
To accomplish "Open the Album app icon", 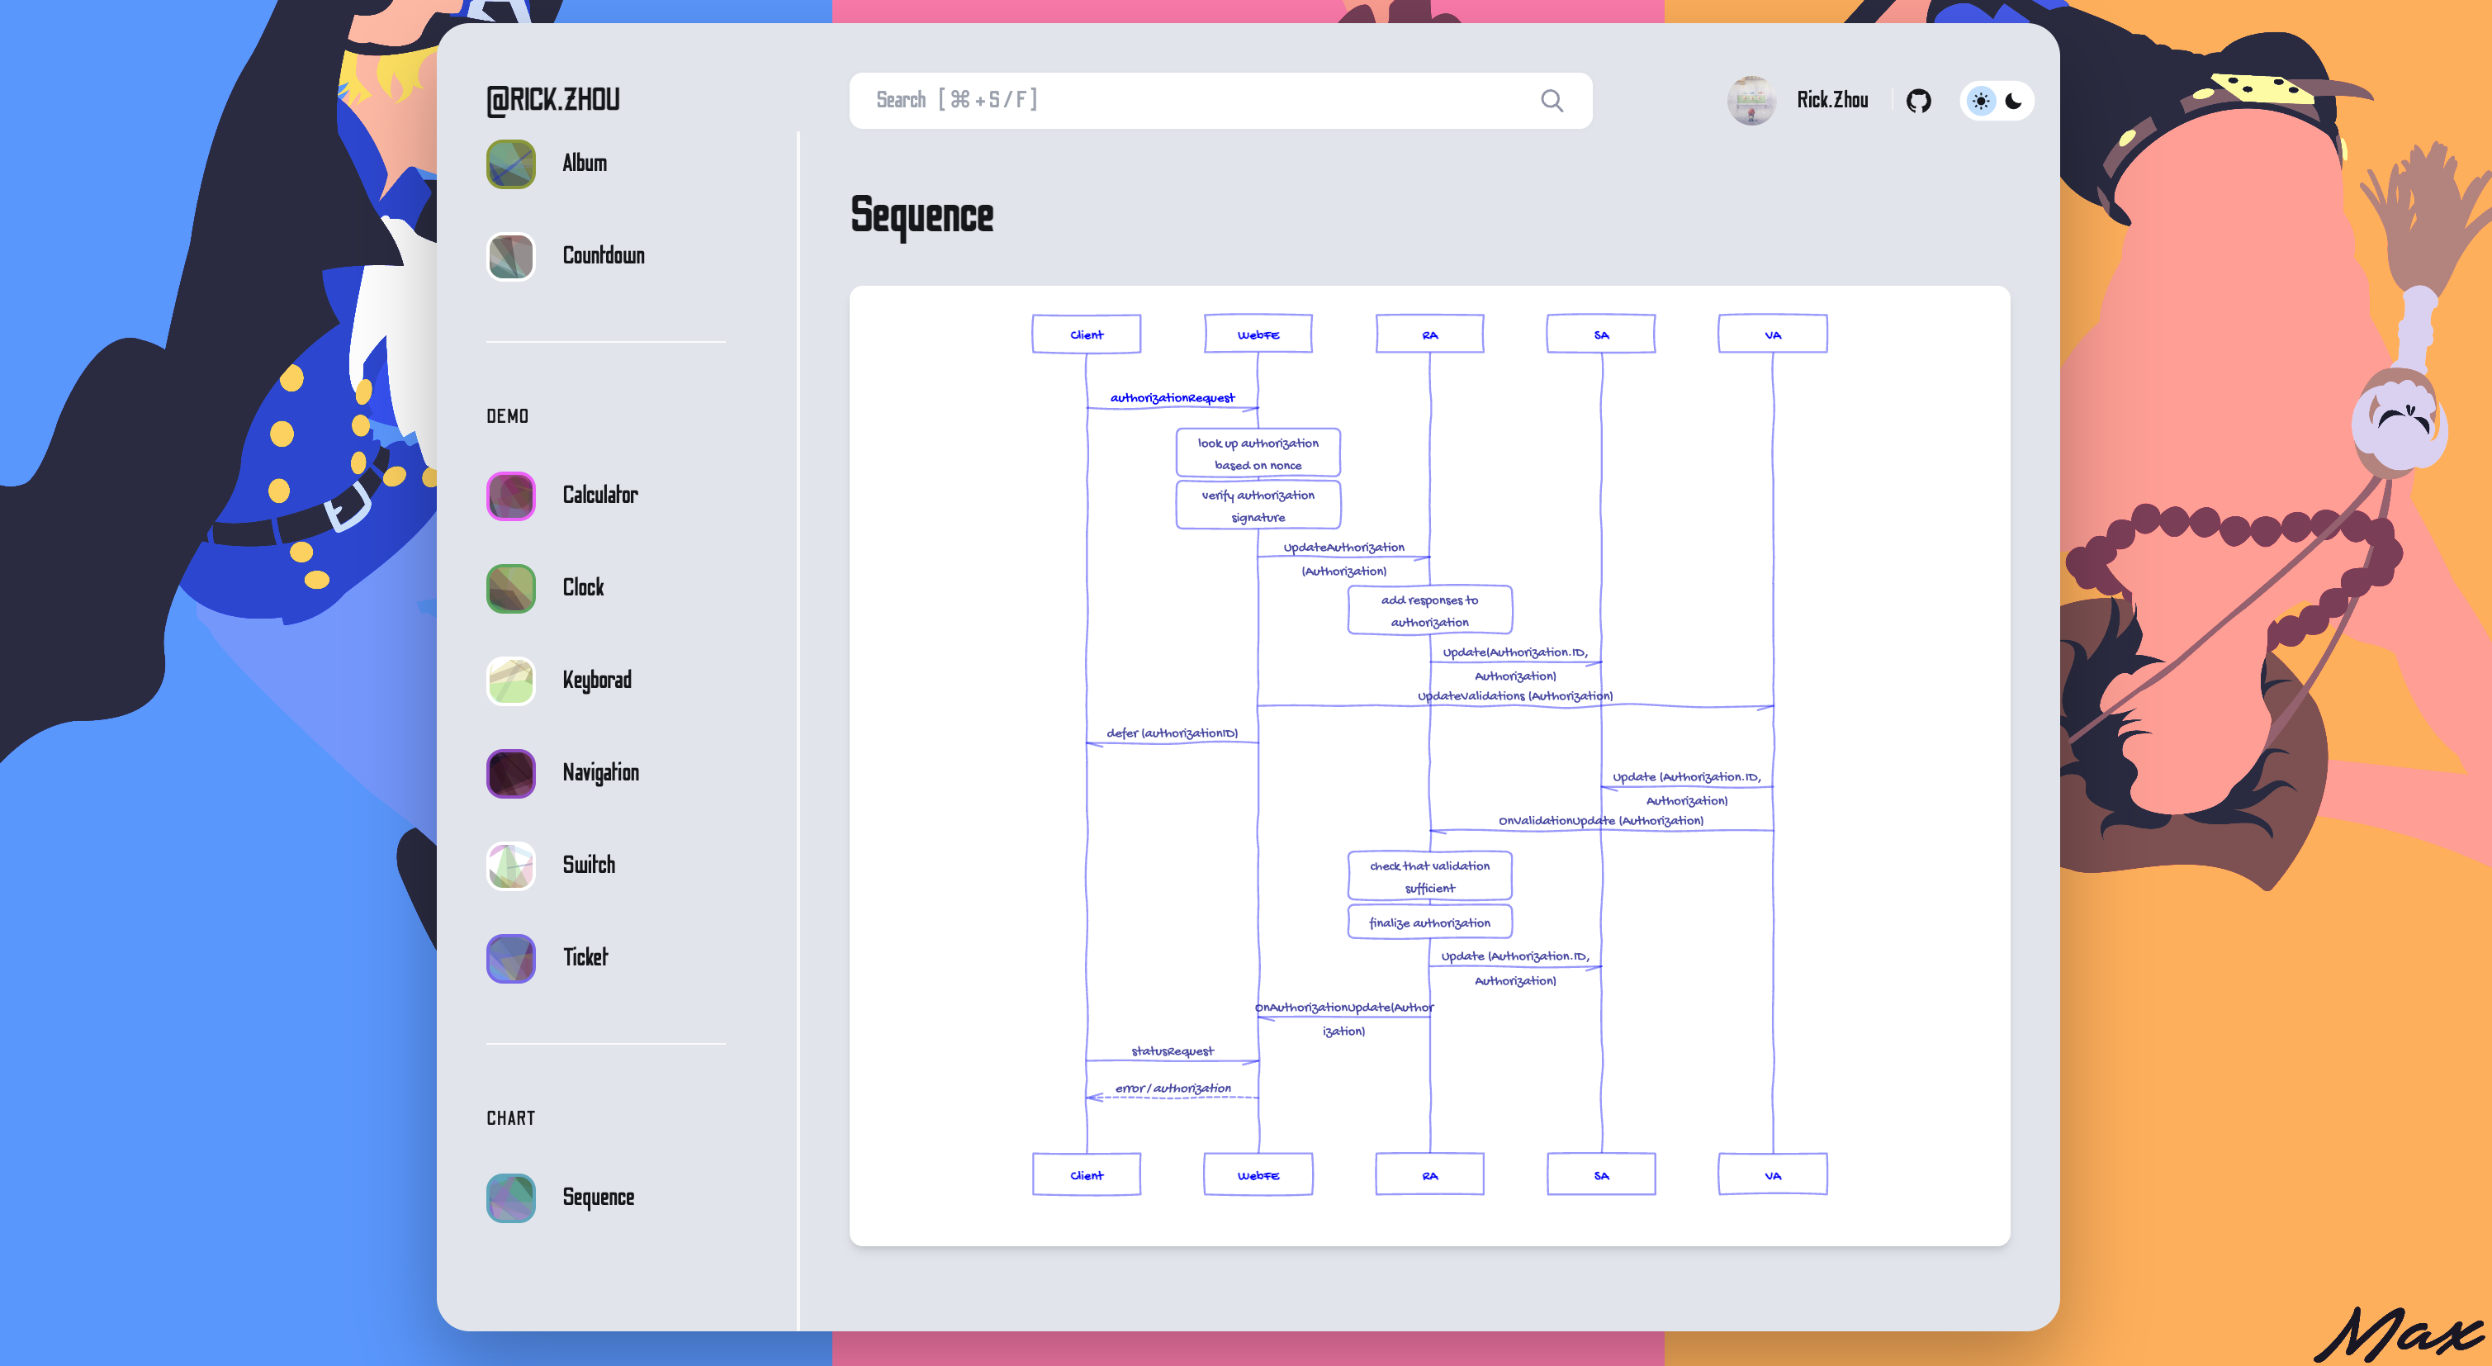I will tap(509, 164).
